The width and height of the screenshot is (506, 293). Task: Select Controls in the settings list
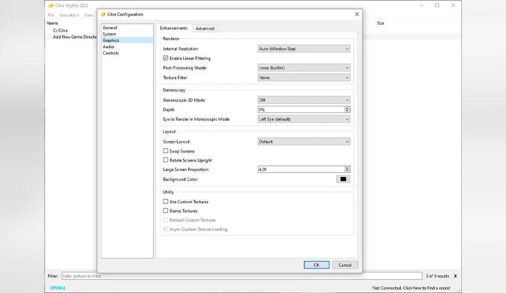127,53
